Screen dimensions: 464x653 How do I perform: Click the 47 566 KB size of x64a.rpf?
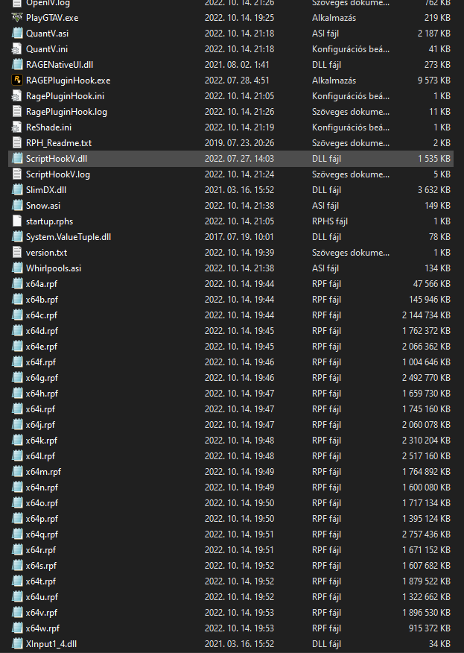pos(431,284)
